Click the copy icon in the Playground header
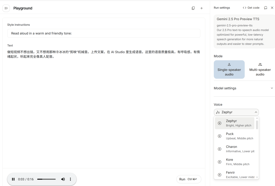 (x=193, y=8)
